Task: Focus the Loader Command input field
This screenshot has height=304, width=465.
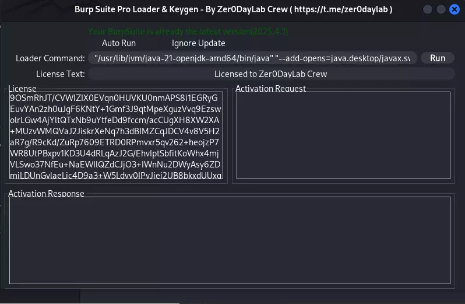Action: point(252,58)
